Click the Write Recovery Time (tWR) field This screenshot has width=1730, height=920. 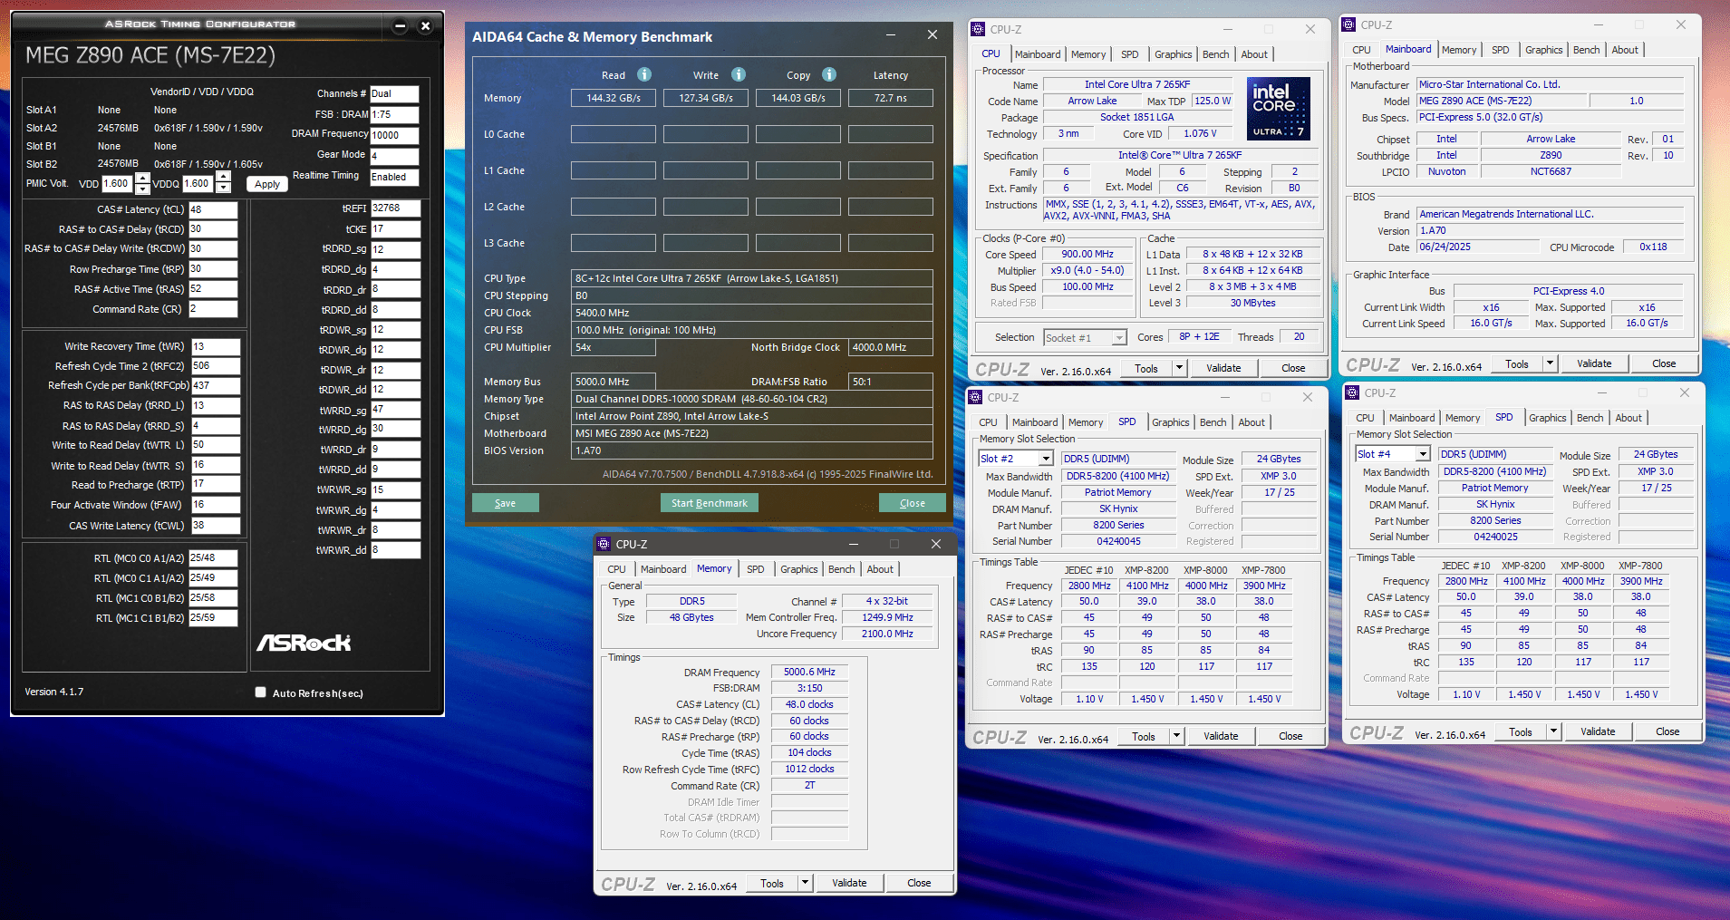coord(216,346)
